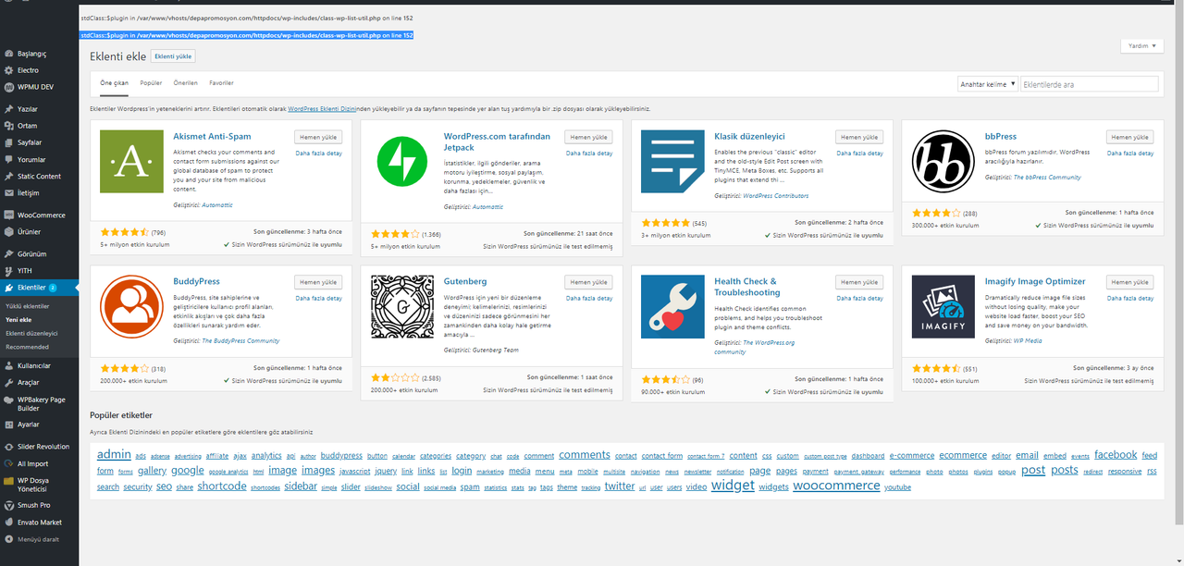The image size is (1184, 566).
Task: Install Jetpack with Hemen yükle button
Action: 589,137
